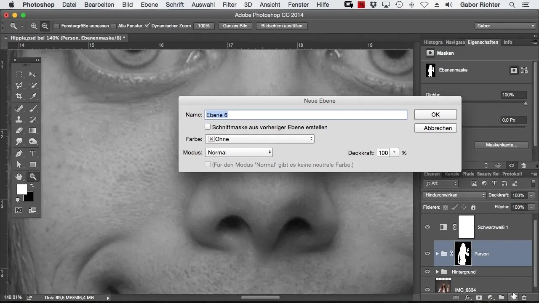Choose the Spot Healing Brush tool
This screenshot has height=303, width=539.
(19, 109)
